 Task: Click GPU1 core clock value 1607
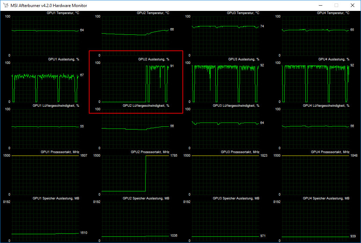(x=84, y=156)
